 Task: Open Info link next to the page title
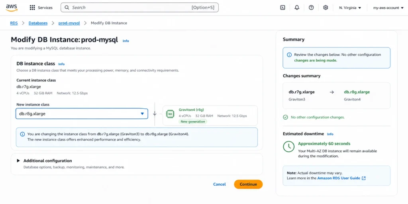click(x=126, y=41)
